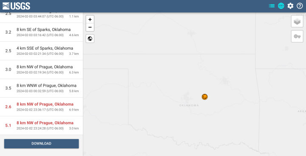The width and height of the screenshot is (306, 156).
Task: Toggle the map globe icon in header
Action: tap(281, 6)
